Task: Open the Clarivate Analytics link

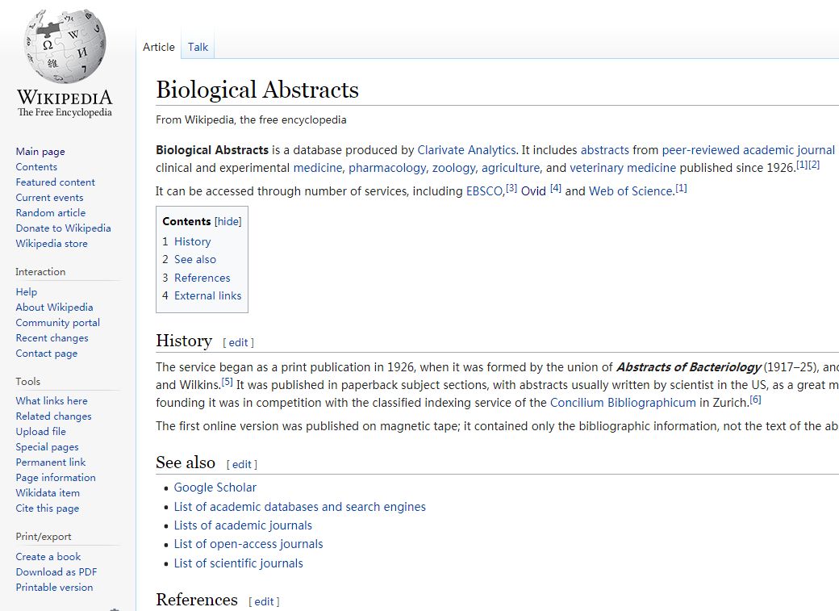Action: 466,150
